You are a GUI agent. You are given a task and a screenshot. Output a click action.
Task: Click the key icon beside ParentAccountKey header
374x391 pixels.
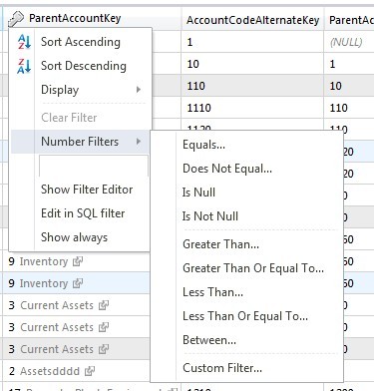16,19
